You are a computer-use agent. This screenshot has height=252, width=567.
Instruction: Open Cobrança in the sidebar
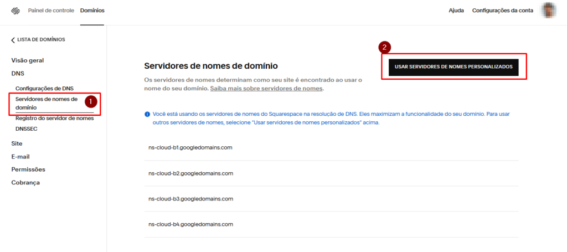(x=25, y=182)
